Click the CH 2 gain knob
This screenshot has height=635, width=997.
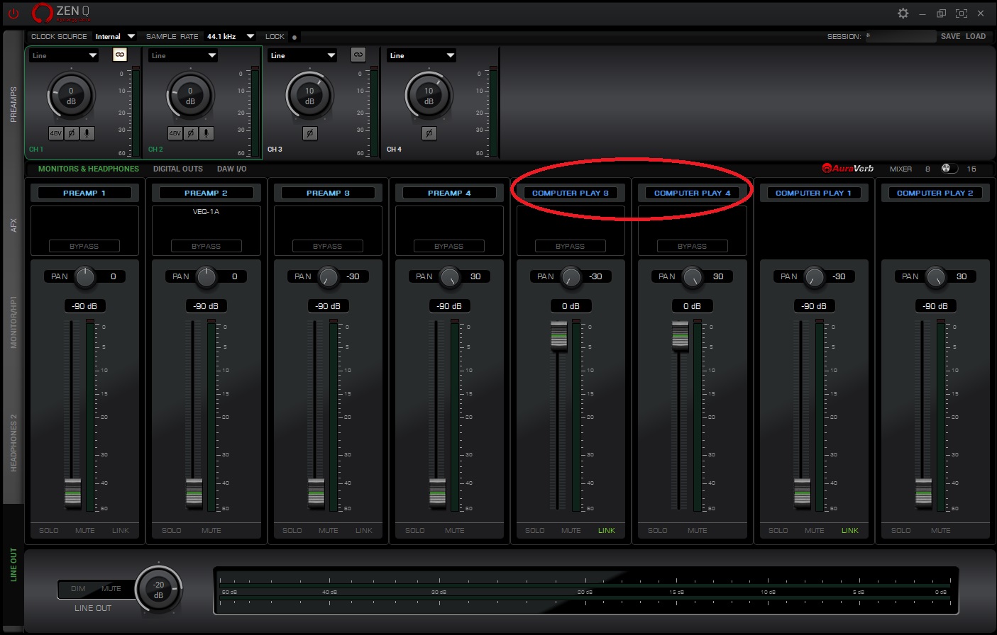pos(190,96)
